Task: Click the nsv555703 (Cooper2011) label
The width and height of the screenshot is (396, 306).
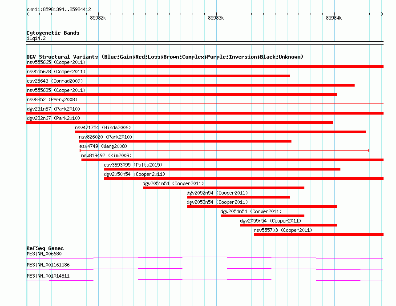Action: pos(283,230)
